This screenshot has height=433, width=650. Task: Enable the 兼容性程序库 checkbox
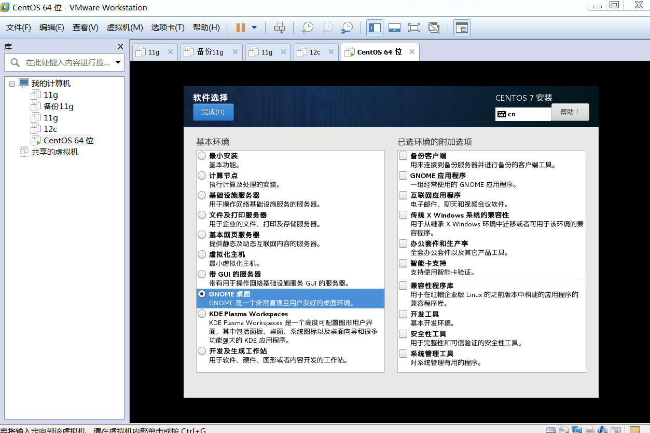[403, 286]
